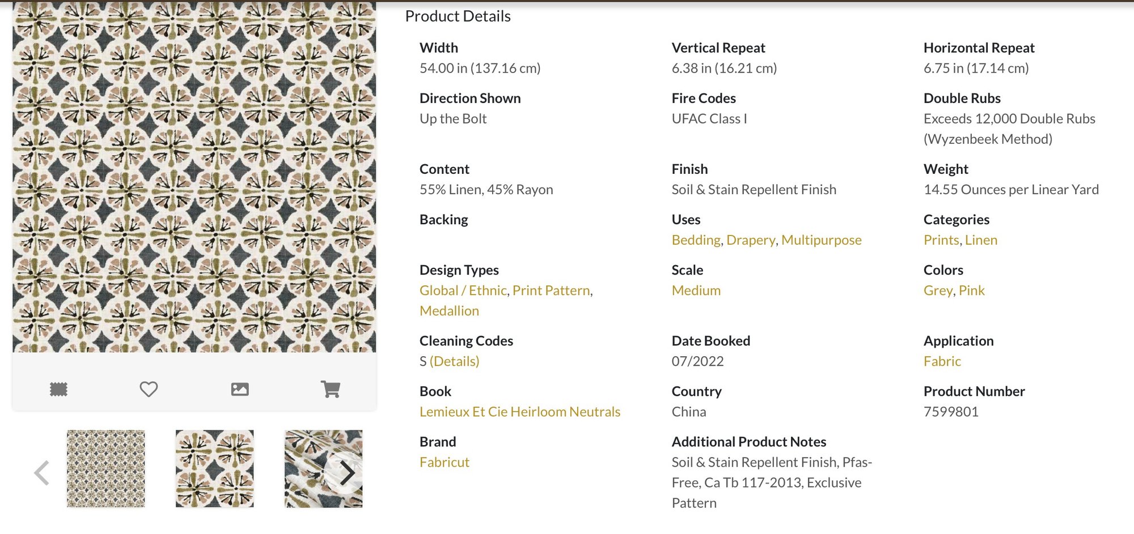This screenshot has width=1134, height=534.
Task: Add fabric to favorites with heart icon
Action: [x=149, y=389]
